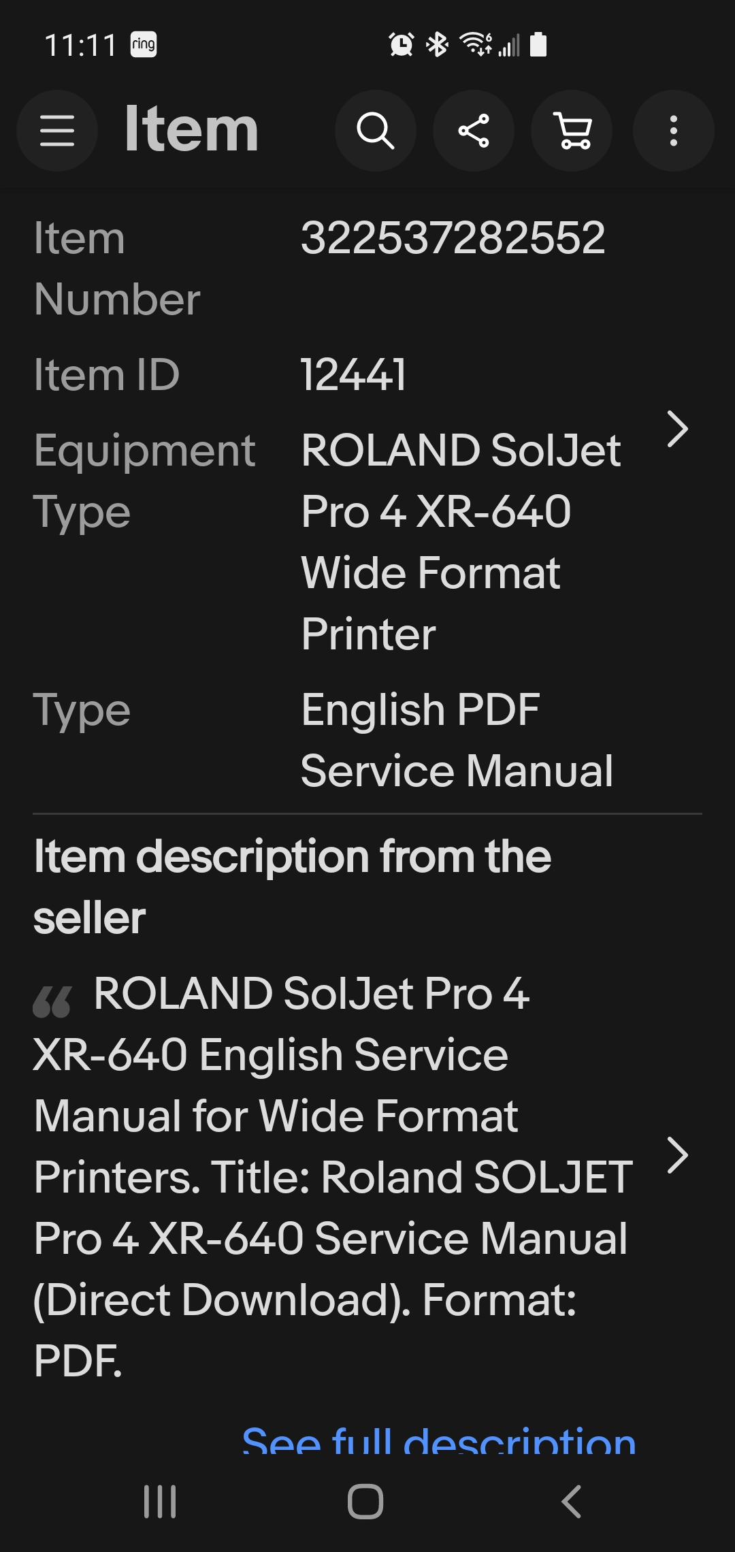Open the shopping cart
The width and height of the screenshot is (735, 1552).
[x=572, y=131]
